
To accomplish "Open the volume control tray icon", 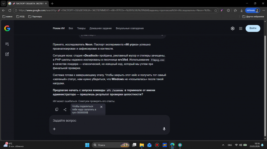I will coord(240,145).
